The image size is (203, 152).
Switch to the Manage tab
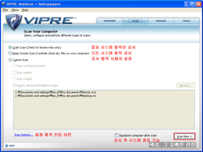tap(161, 21)
